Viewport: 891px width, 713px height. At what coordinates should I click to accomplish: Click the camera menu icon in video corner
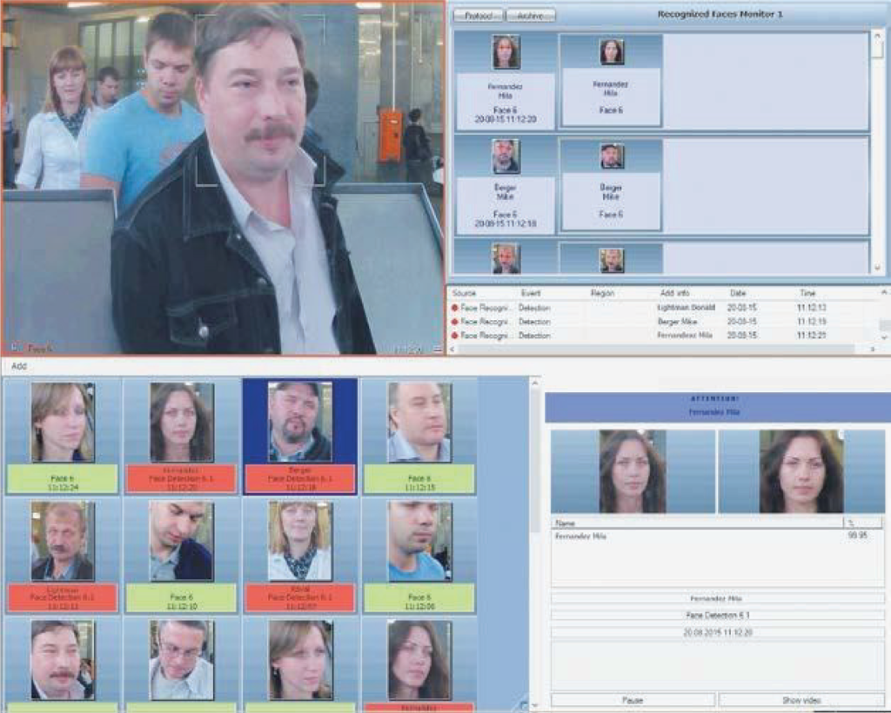point(437,349)
